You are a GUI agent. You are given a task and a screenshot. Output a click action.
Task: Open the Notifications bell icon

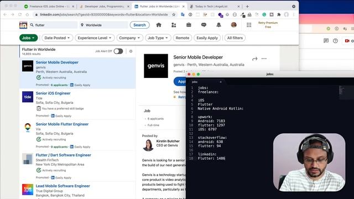[218, 25]
